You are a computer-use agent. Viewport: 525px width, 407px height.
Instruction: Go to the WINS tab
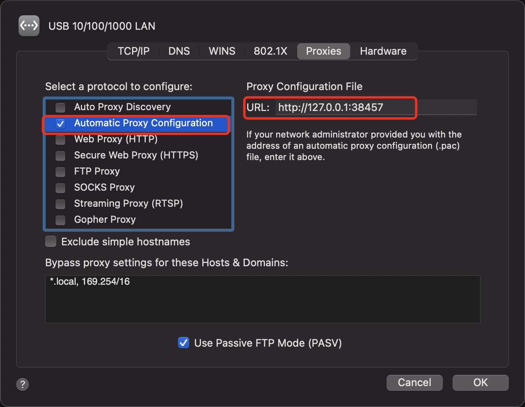pyautogui.click(x=222, y=51)
